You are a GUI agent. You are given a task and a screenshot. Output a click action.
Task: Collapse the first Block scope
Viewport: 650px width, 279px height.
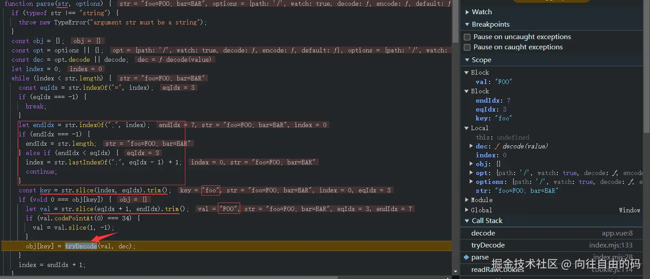467,72
